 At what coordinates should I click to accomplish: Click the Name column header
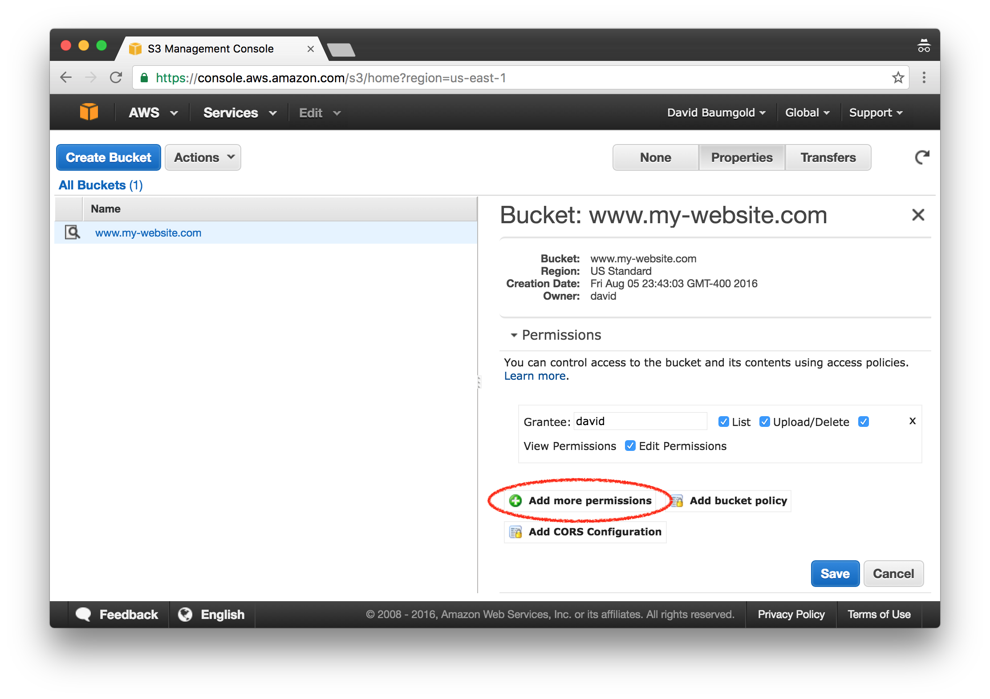tap(280, 209)
